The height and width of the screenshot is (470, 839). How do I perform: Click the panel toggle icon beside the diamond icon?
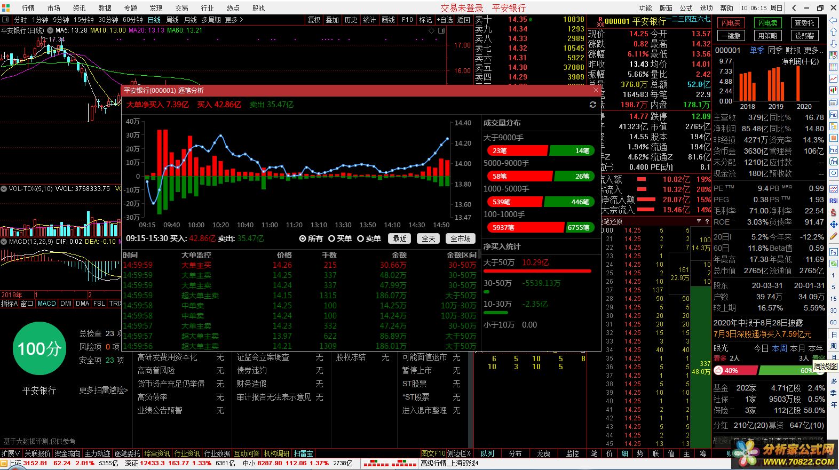(441, 30)
